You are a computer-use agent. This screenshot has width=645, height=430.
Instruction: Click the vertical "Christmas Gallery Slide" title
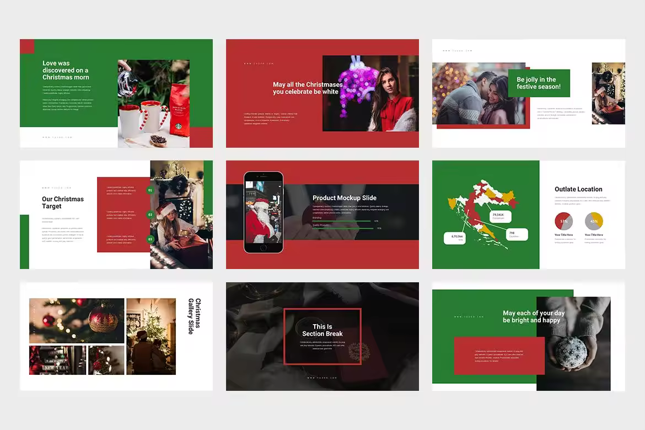tap(194, 316)
